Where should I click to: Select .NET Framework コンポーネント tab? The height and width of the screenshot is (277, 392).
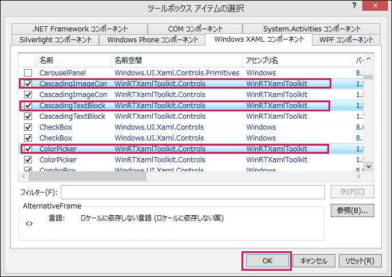point(80,29)
